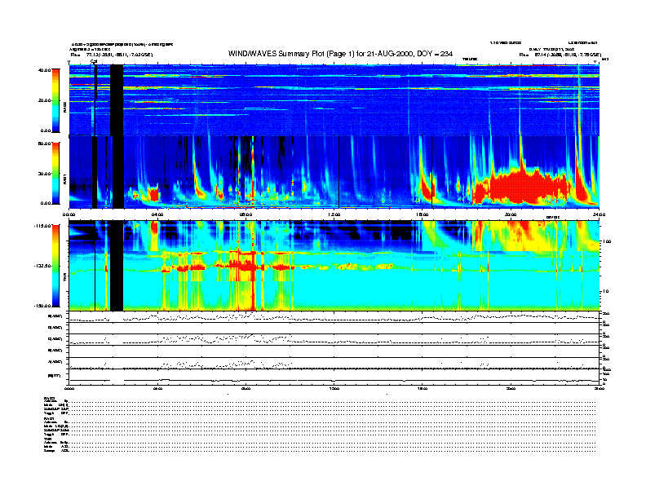Click 16:00 on the spectrogram time axis

pyautogui.click(x=423, y=214)
